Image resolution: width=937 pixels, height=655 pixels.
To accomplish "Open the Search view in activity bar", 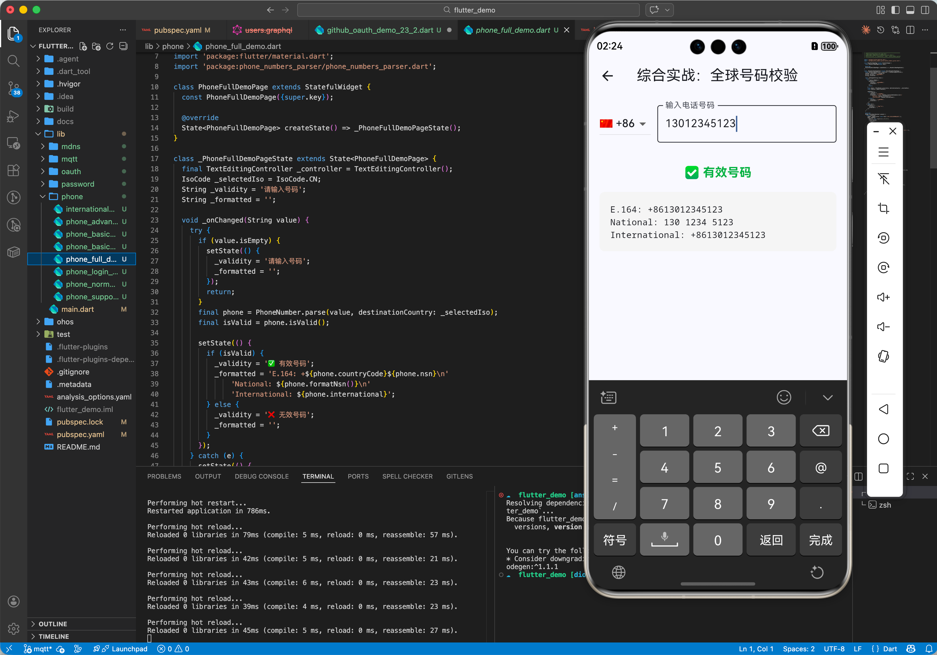I will click(x=13, y=61).
